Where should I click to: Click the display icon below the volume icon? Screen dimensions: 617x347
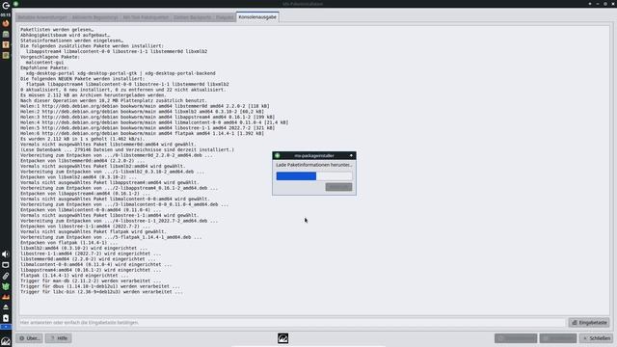click(x=6, y=265)
